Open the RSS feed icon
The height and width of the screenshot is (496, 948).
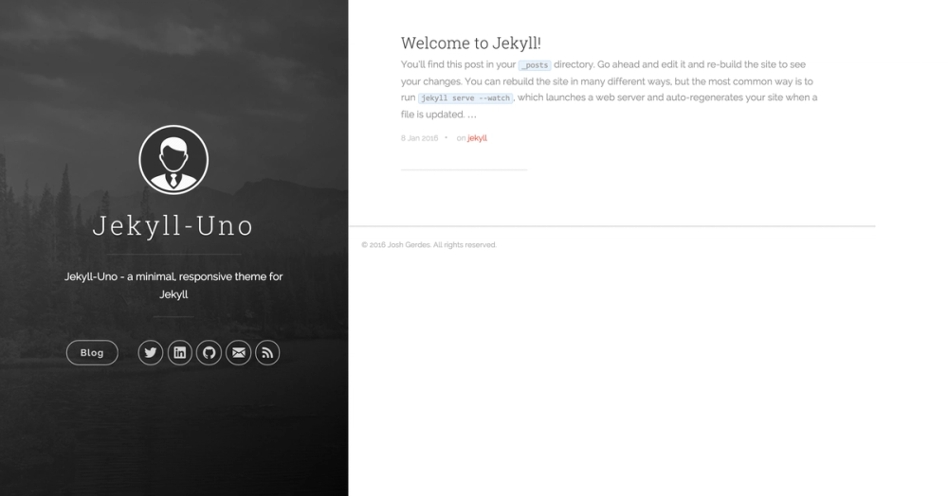pos(267,353)
